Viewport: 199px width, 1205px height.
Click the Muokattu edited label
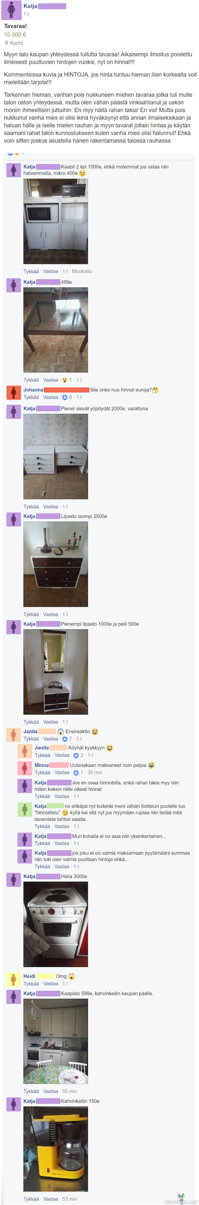[x=82, y=271]
